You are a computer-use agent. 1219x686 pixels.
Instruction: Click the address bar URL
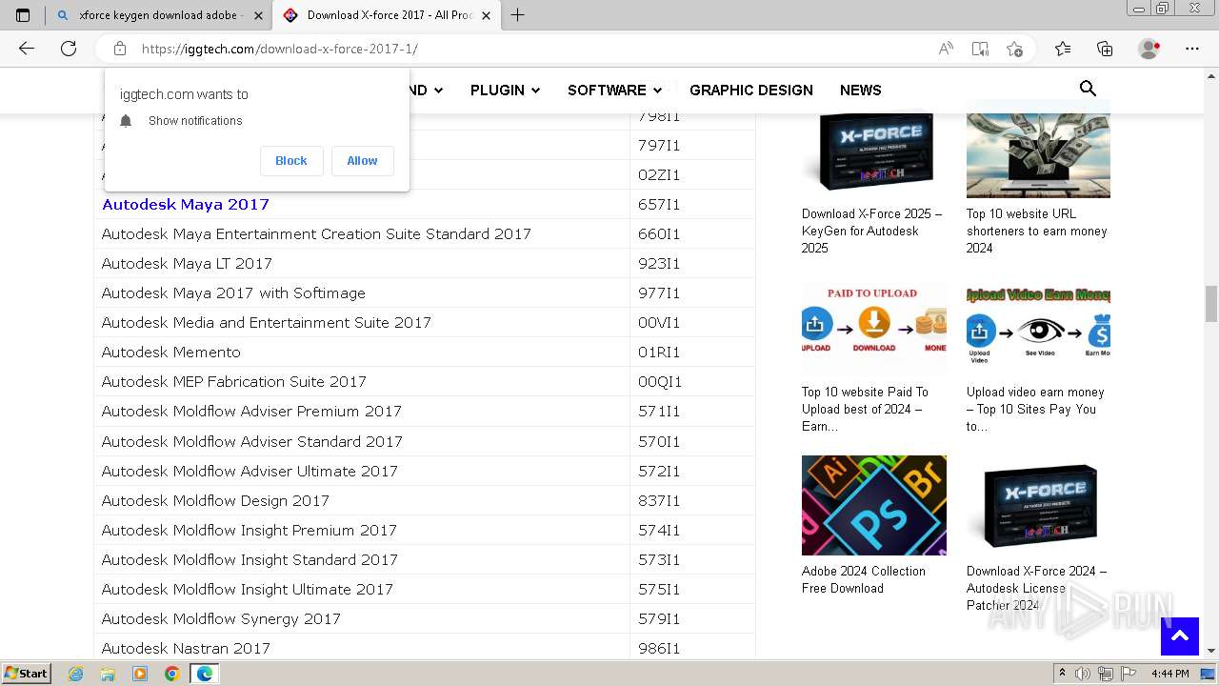[280, 49]
